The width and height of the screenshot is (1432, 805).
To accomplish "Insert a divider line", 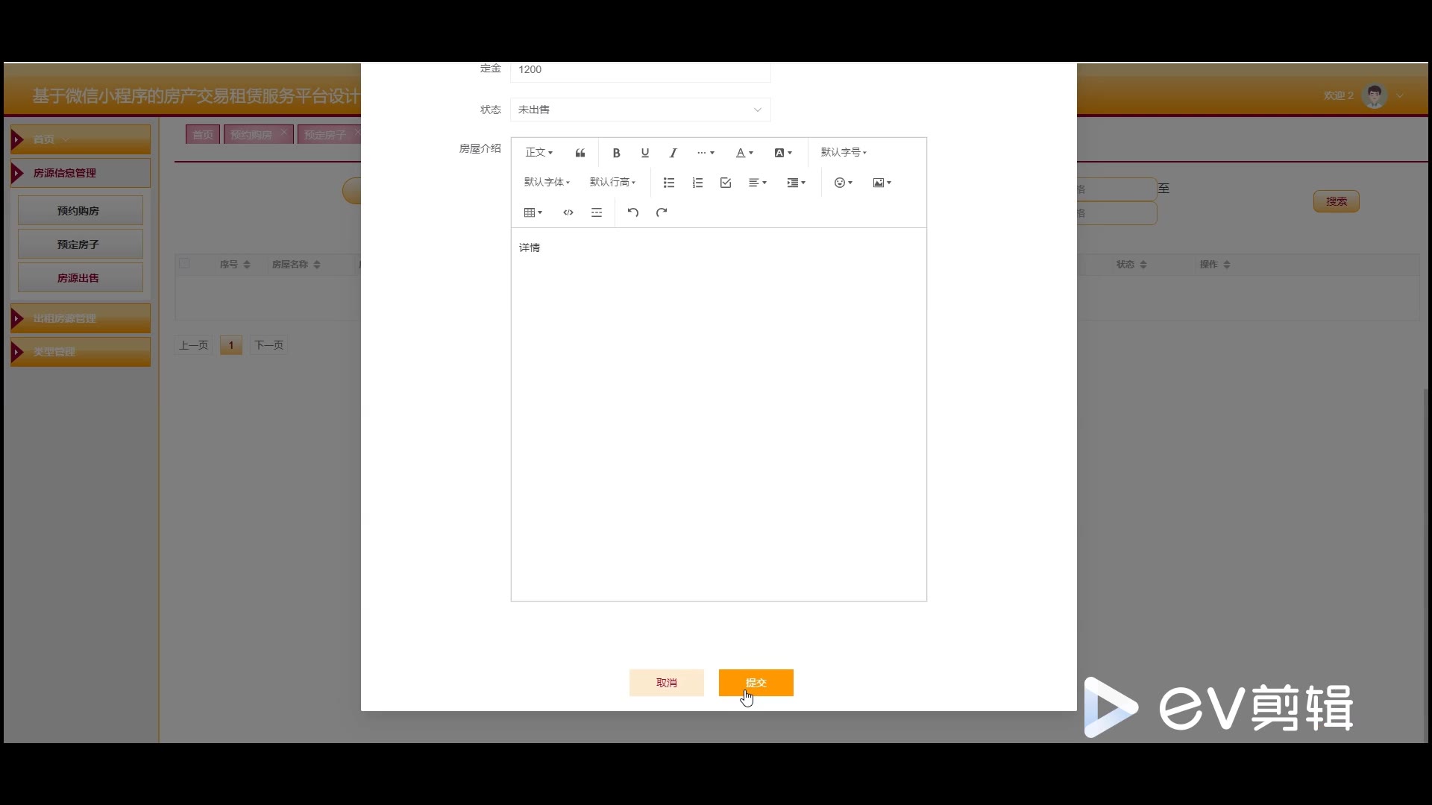I will coord(597,212).
